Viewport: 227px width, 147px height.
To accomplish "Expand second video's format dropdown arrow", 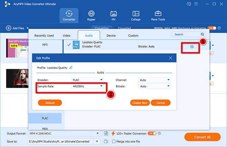I will click(x=213, y=76).
